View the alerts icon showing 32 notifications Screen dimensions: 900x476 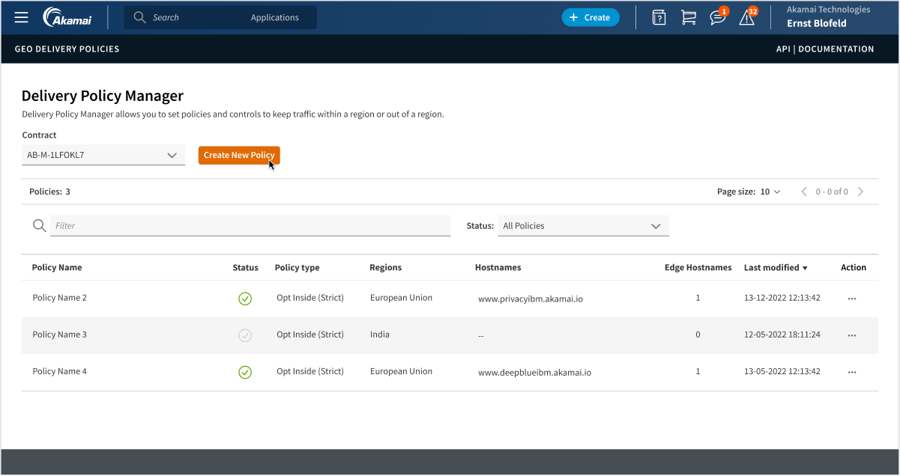point(746,17)
